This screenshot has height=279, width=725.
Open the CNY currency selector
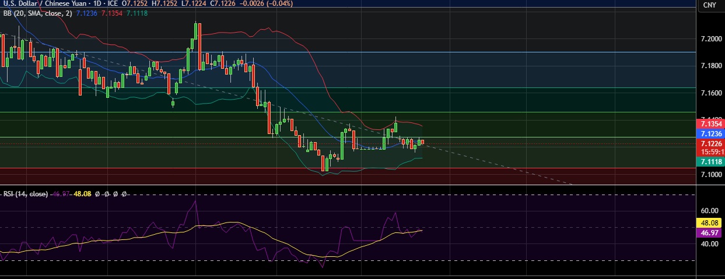709,5
